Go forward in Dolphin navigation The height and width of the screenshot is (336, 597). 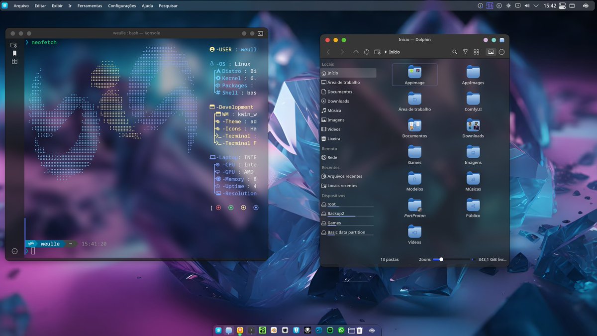coord(342,52)
